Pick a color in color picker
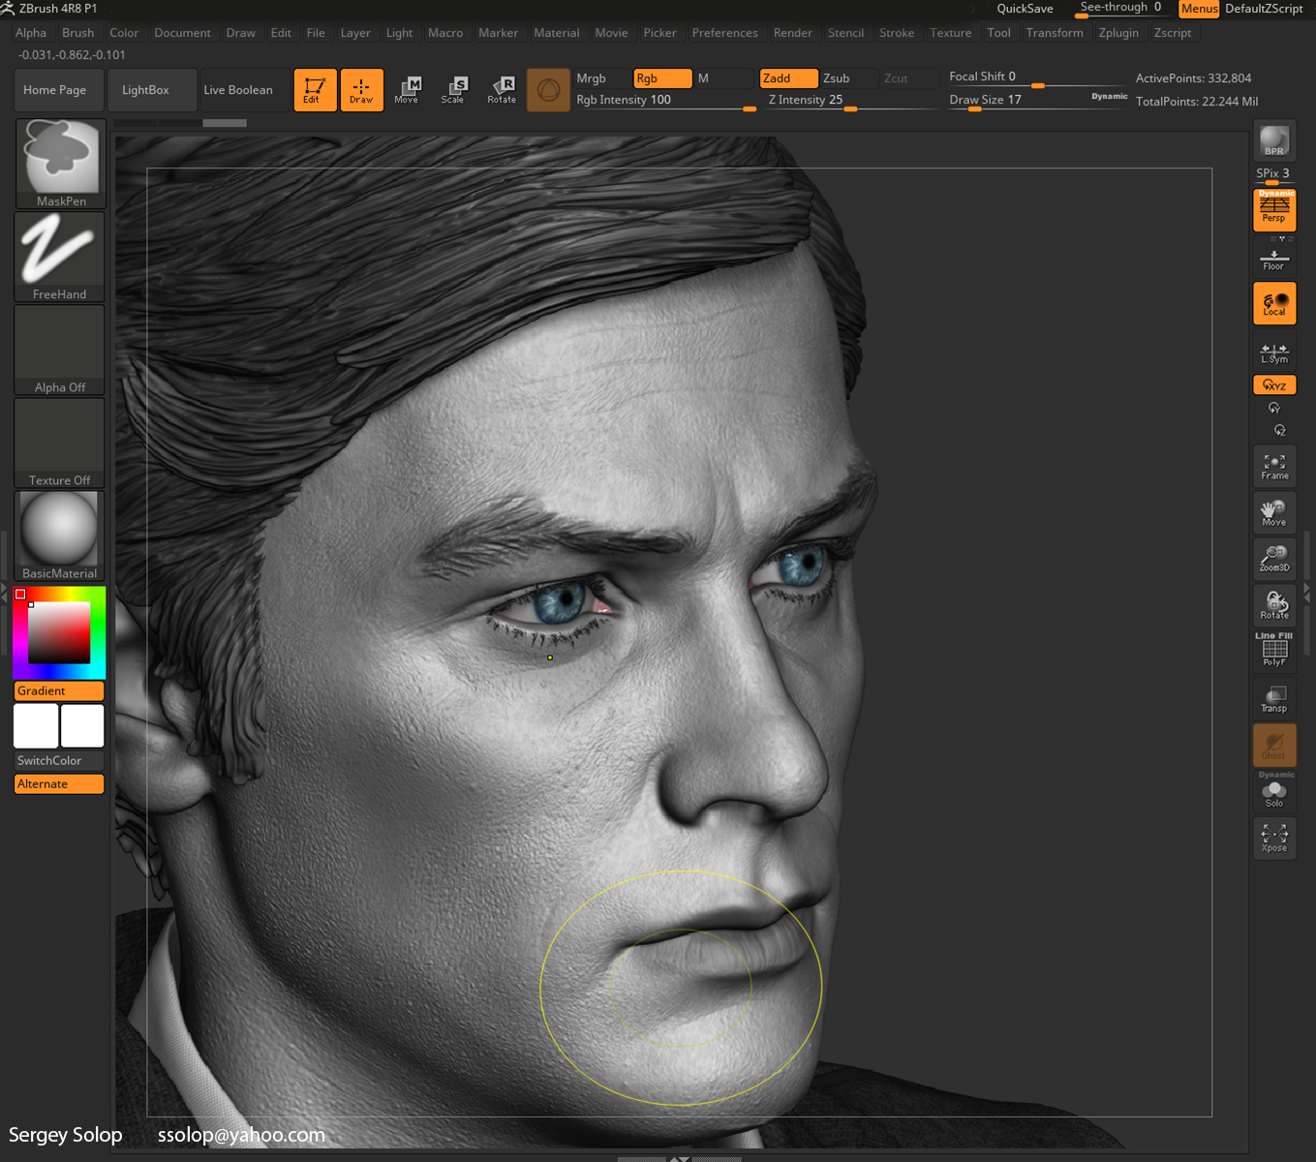 point(59,632)
